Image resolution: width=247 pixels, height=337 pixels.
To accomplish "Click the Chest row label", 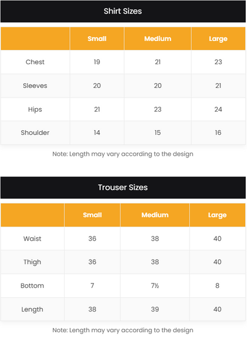I will (35, 62).
